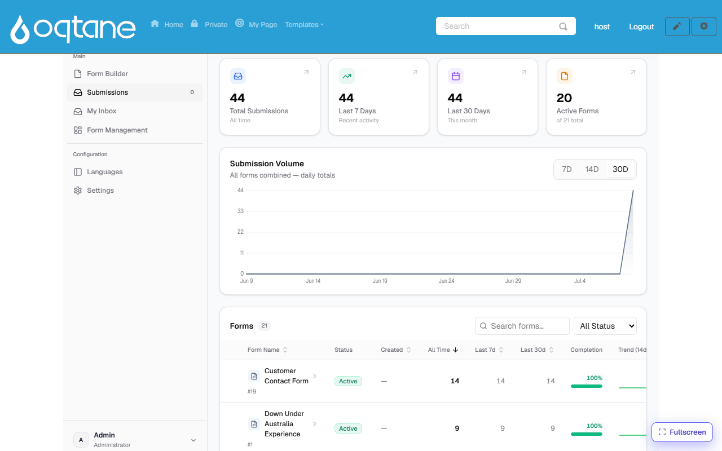Sort by Form Name column
This screenshot has width=722, height=451.
coord(267,350)
